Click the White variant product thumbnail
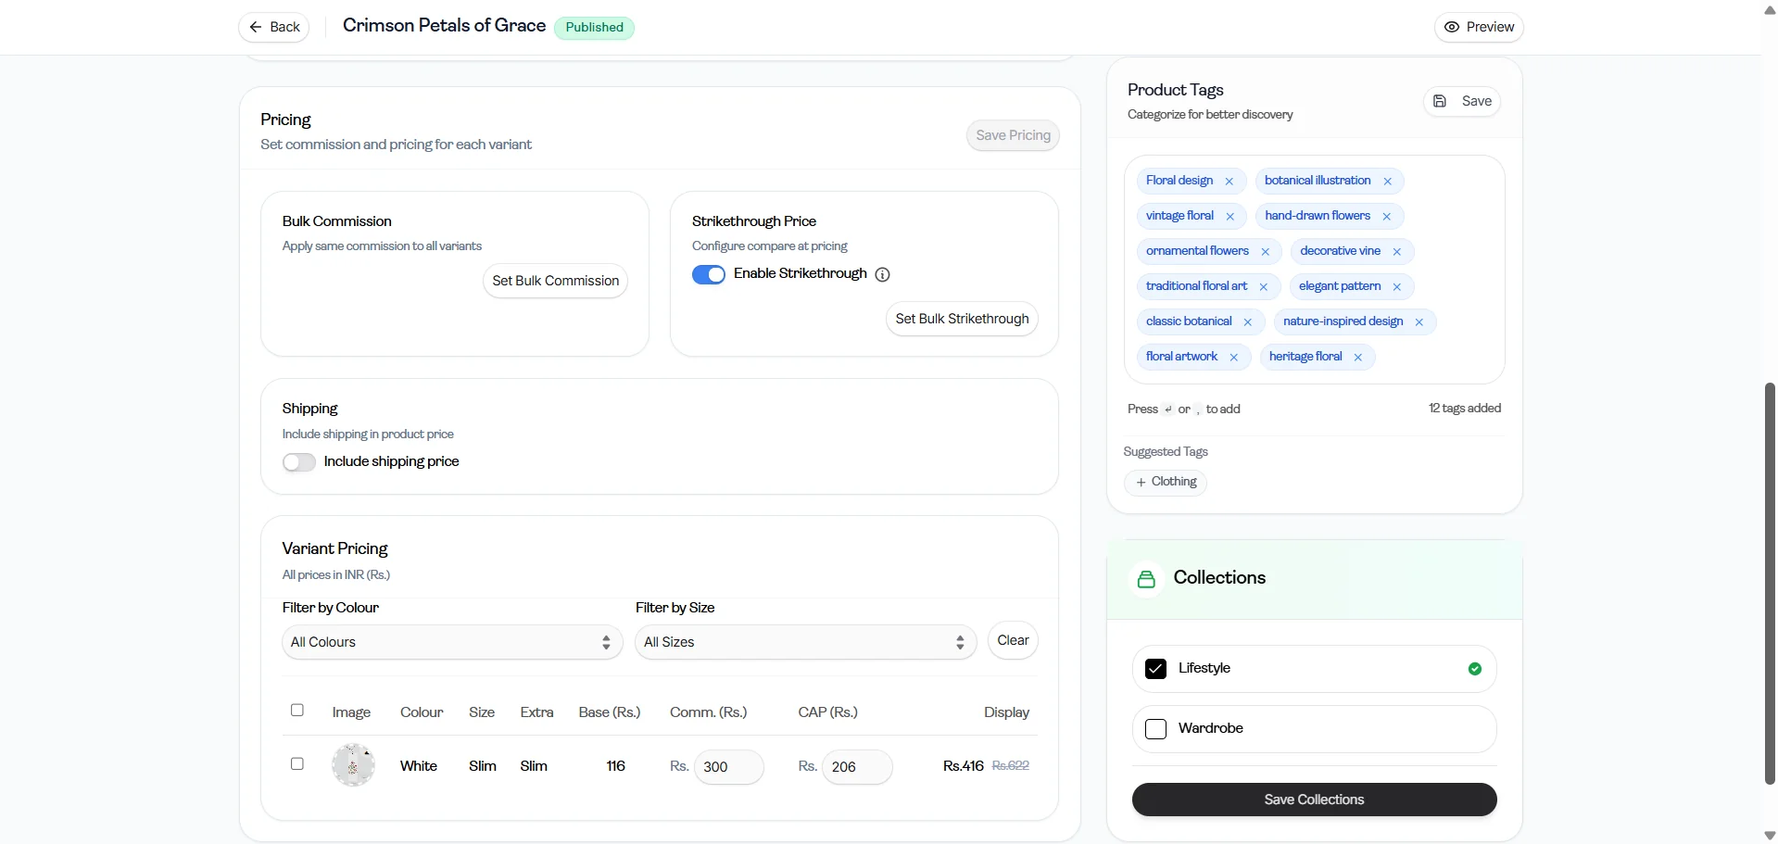The width and height of the screenshot is (1778, 844). point(353,765)
